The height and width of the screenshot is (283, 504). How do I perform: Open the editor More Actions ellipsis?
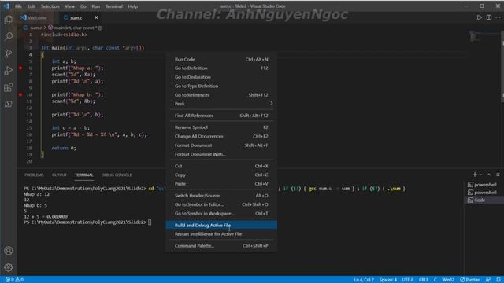click(498, 17)
